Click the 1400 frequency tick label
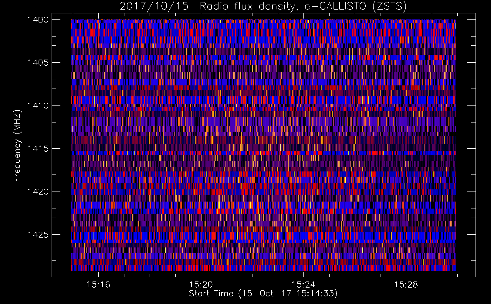 coord(38,20)
